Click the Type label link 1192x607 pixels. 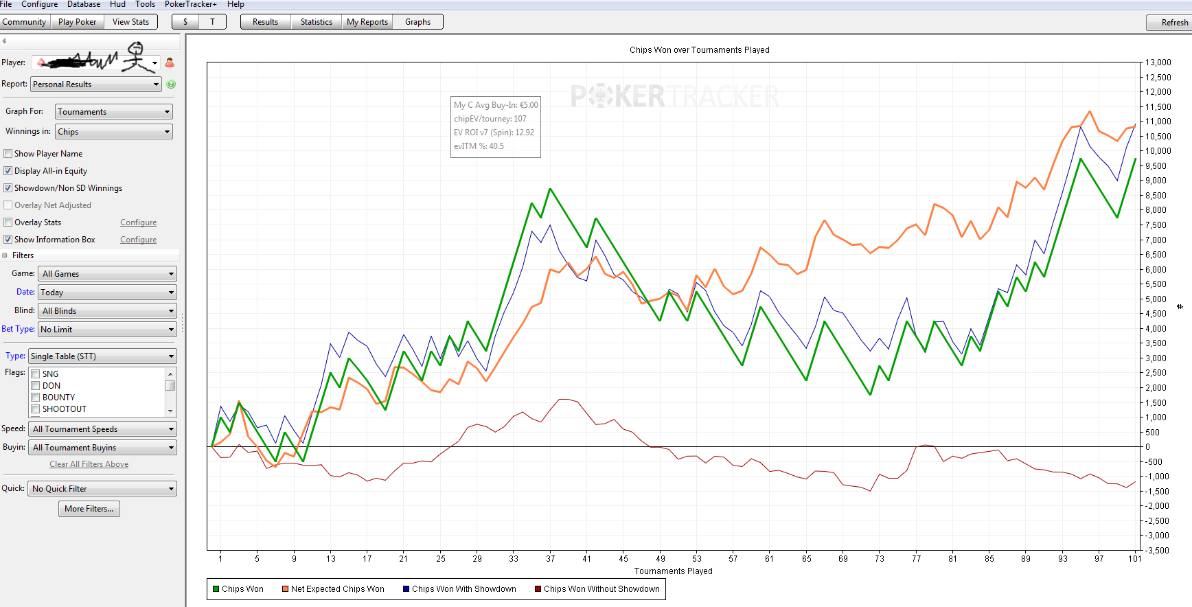(x=15, y=356)
